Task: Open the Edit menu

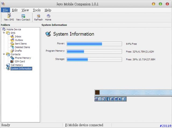Action: 15,10
